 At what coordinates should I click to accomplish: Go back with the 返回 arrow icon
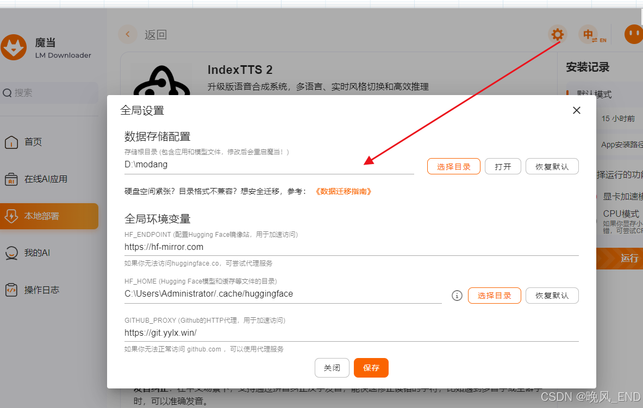(128, 34)
